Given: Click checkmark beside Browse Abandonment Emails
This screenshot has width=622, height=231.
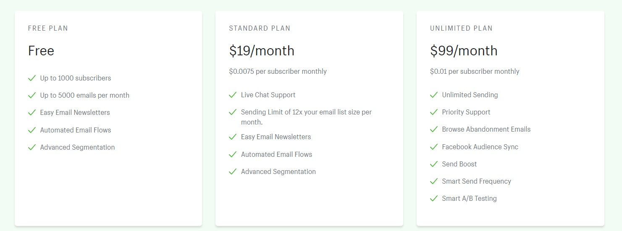Looking at the screenshot, I should tap(434, 129).
